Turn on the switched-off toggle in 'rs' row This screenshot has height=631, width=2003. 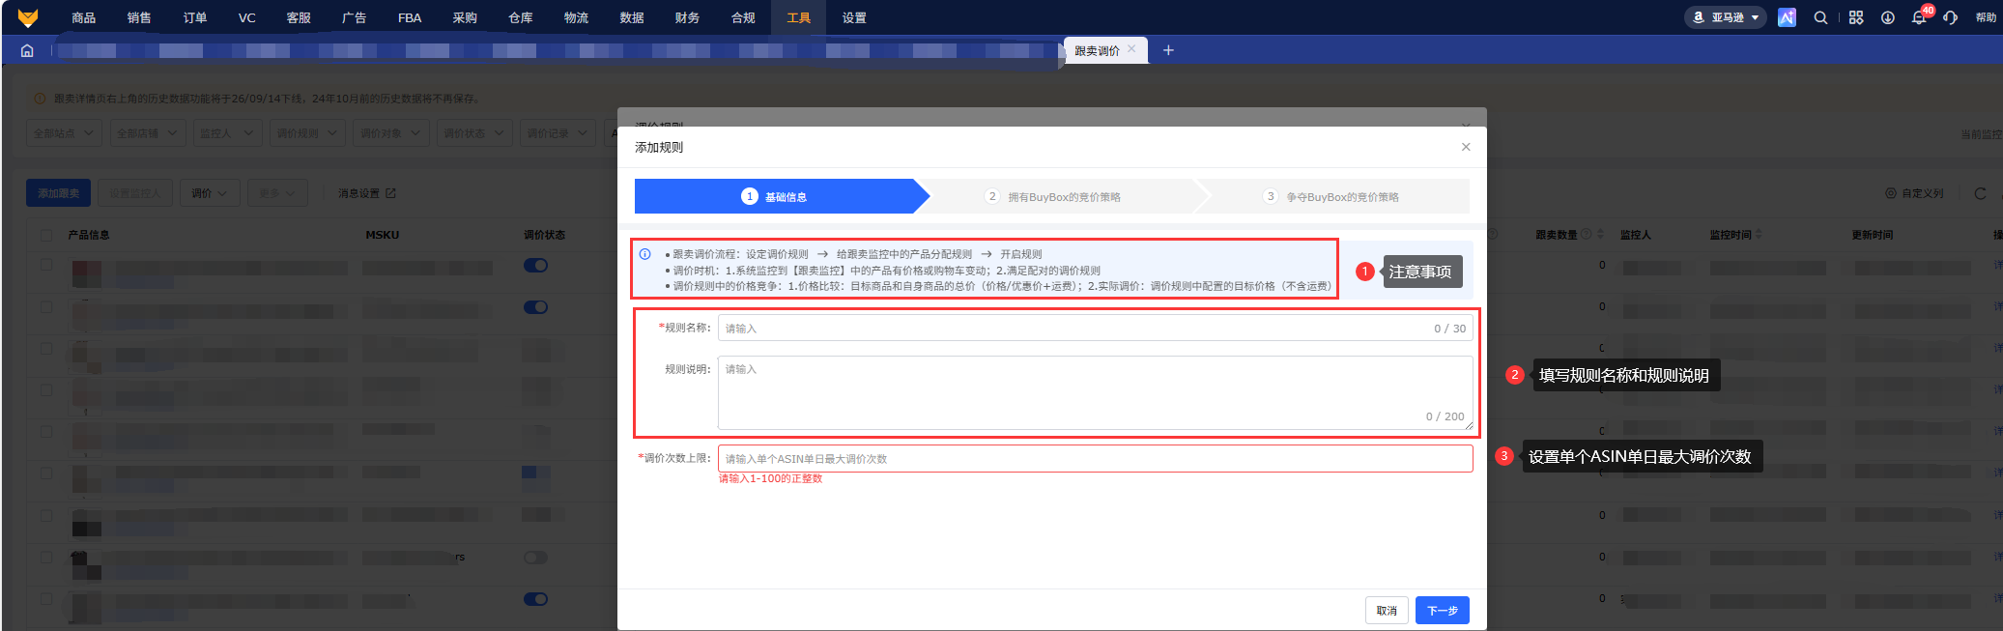tap(535, 558)
